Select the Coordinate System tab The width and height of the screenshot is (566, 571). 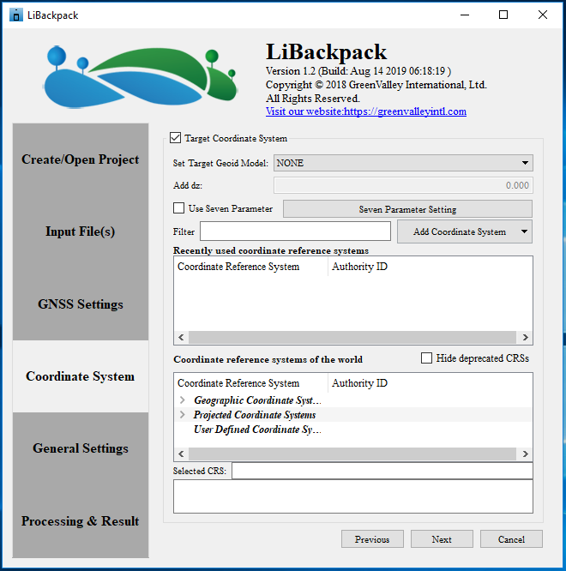point(81,376)
